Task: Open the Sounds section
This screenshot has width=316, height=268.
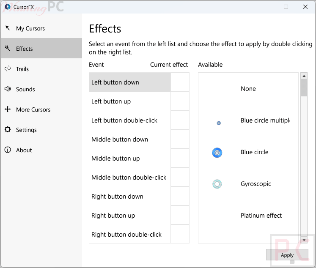Action: (41, 89)
